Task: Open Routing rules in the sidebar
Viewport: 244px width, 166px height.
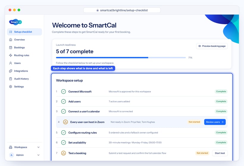Action: (25, 55)
